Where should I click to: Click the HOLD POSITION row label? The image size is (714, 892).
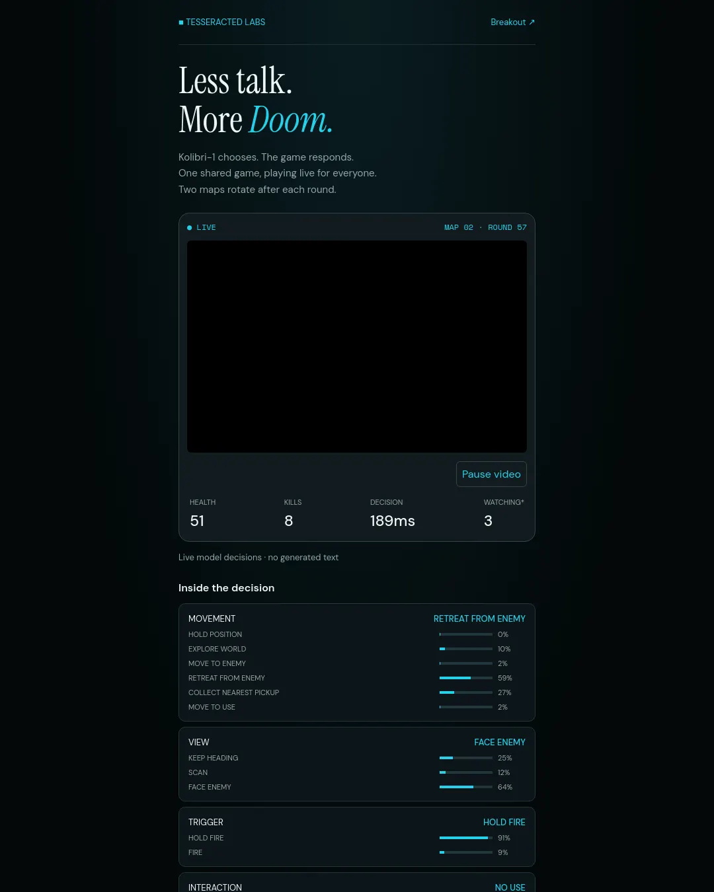point(215,634)
